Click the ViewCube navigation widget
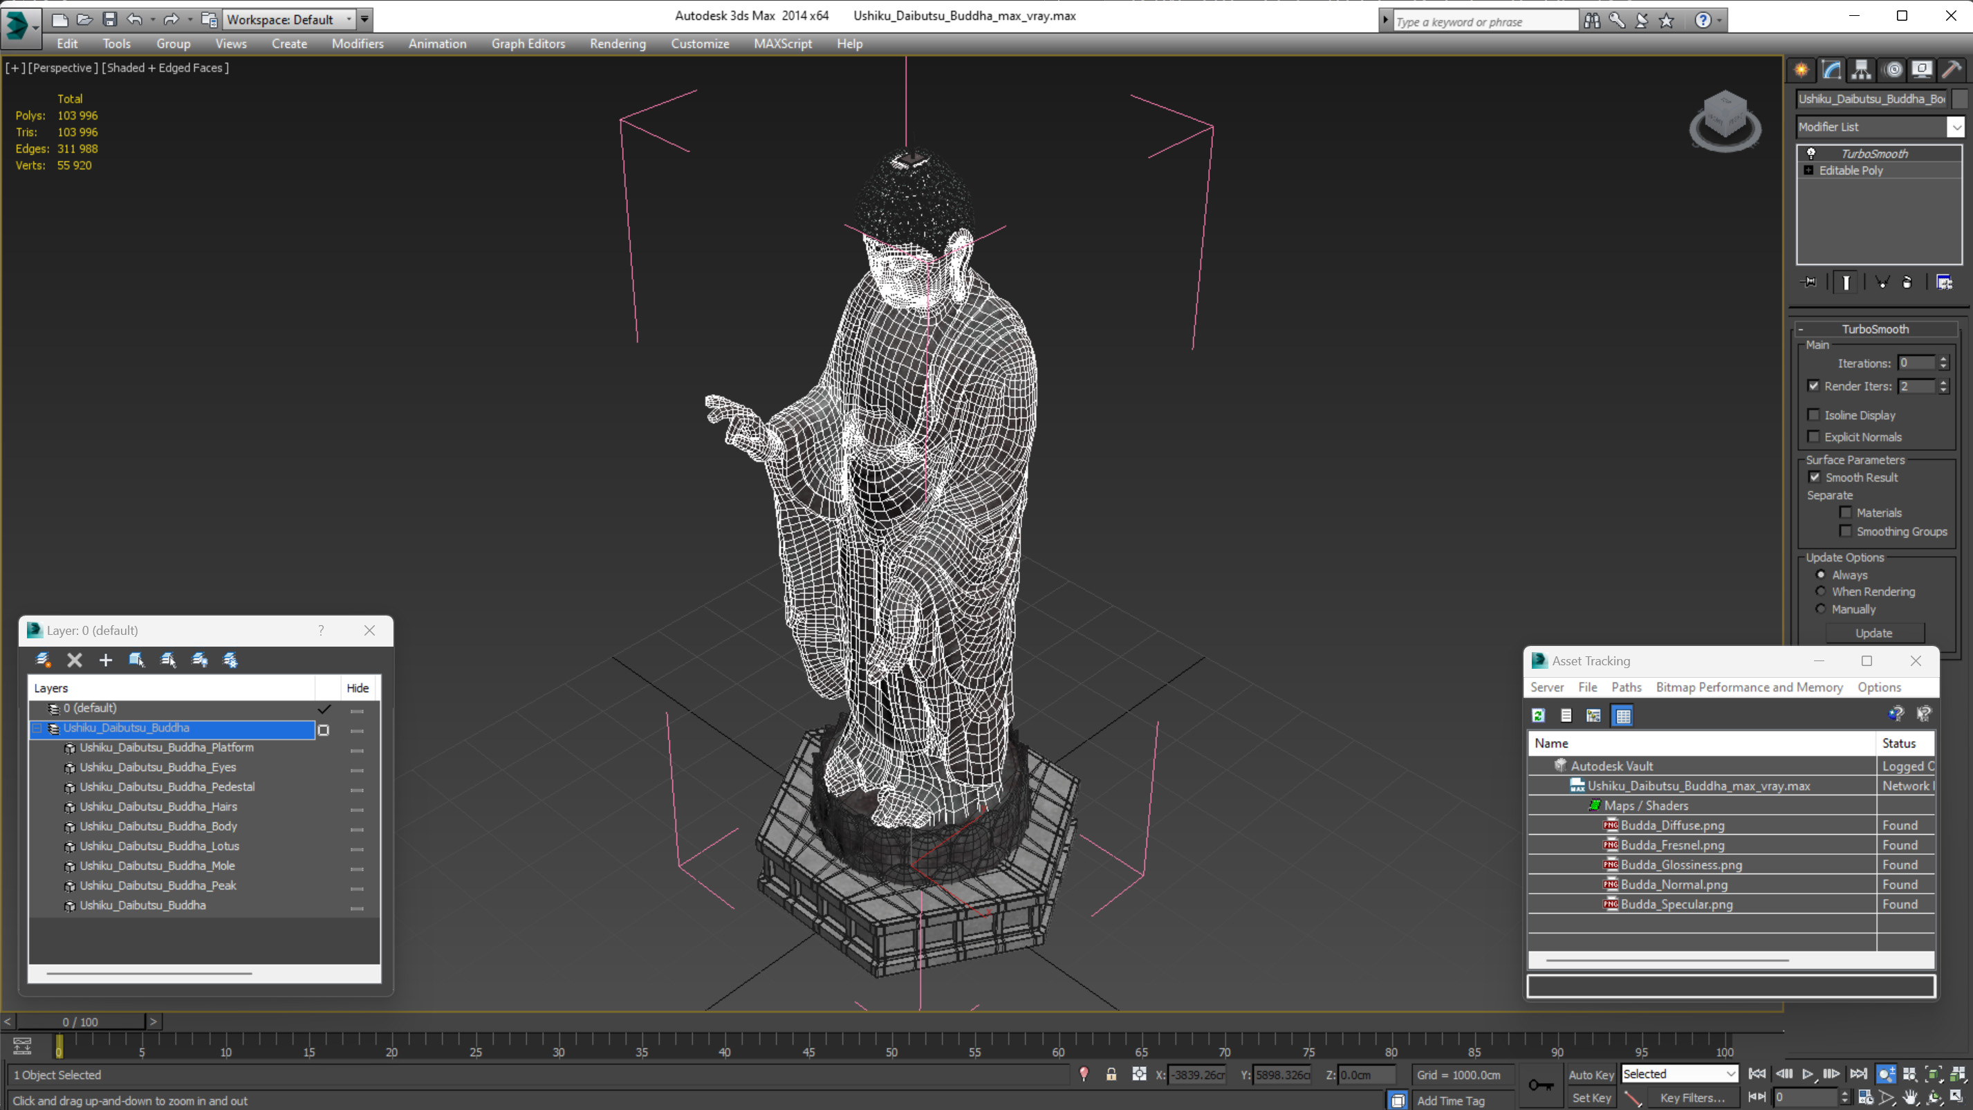 coord(1725,121)
